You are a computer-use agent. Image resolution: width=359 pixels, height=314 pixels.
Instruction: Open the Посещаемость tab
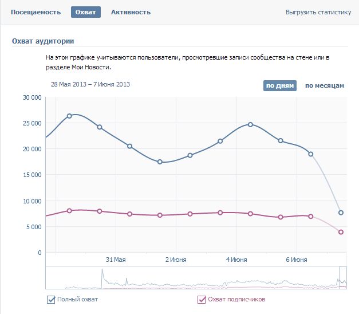coord(35,12)
